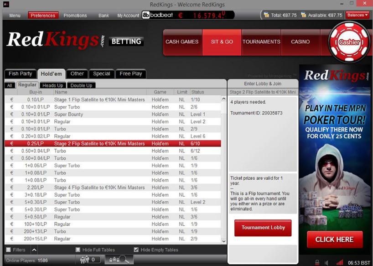
Task: Click the Total balance coins icon
Action: 266,15
